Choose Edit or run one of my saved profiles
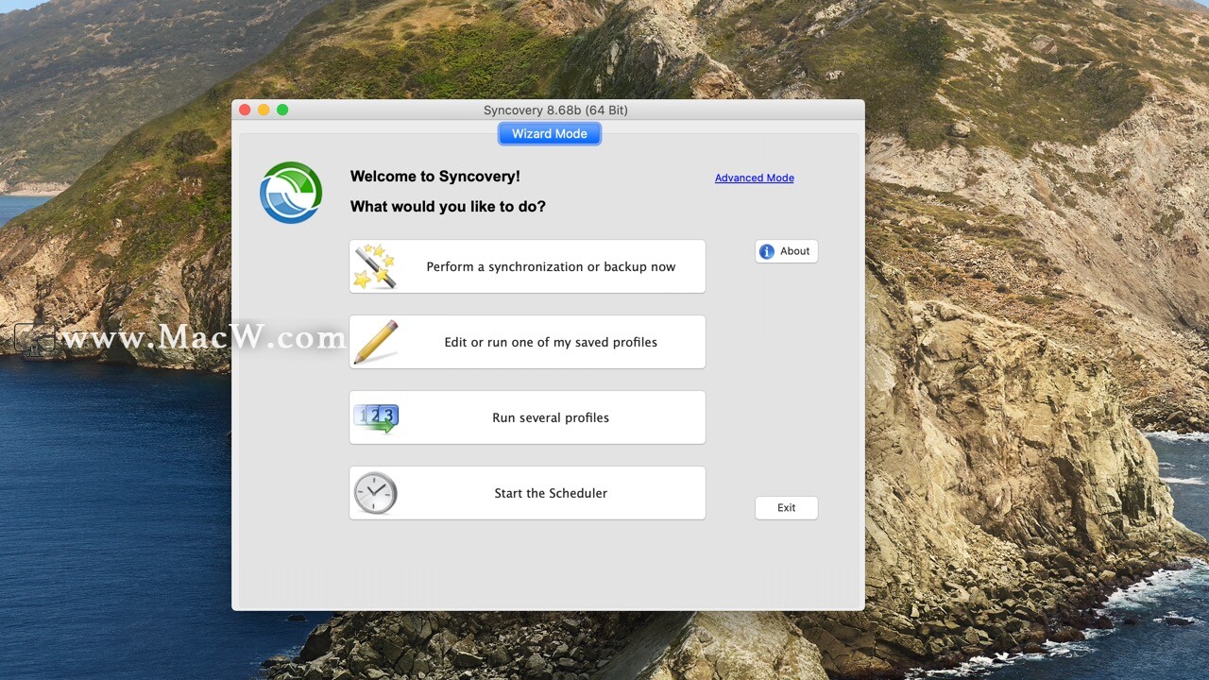The height and width of the screenshot is (680, 1209). (527, 342)
